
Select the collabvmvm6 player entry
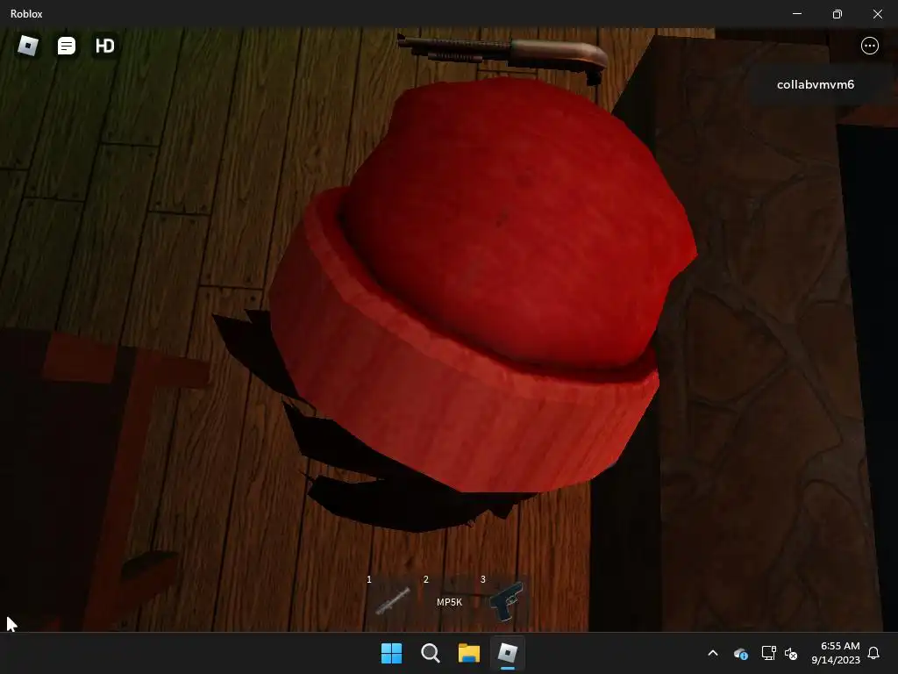pyautogui.click(x=816, y=84)
